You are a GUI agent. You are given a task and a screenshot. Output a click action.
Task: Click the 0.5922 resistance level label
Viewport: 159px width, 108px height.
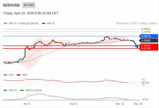[x=146, y=29]
